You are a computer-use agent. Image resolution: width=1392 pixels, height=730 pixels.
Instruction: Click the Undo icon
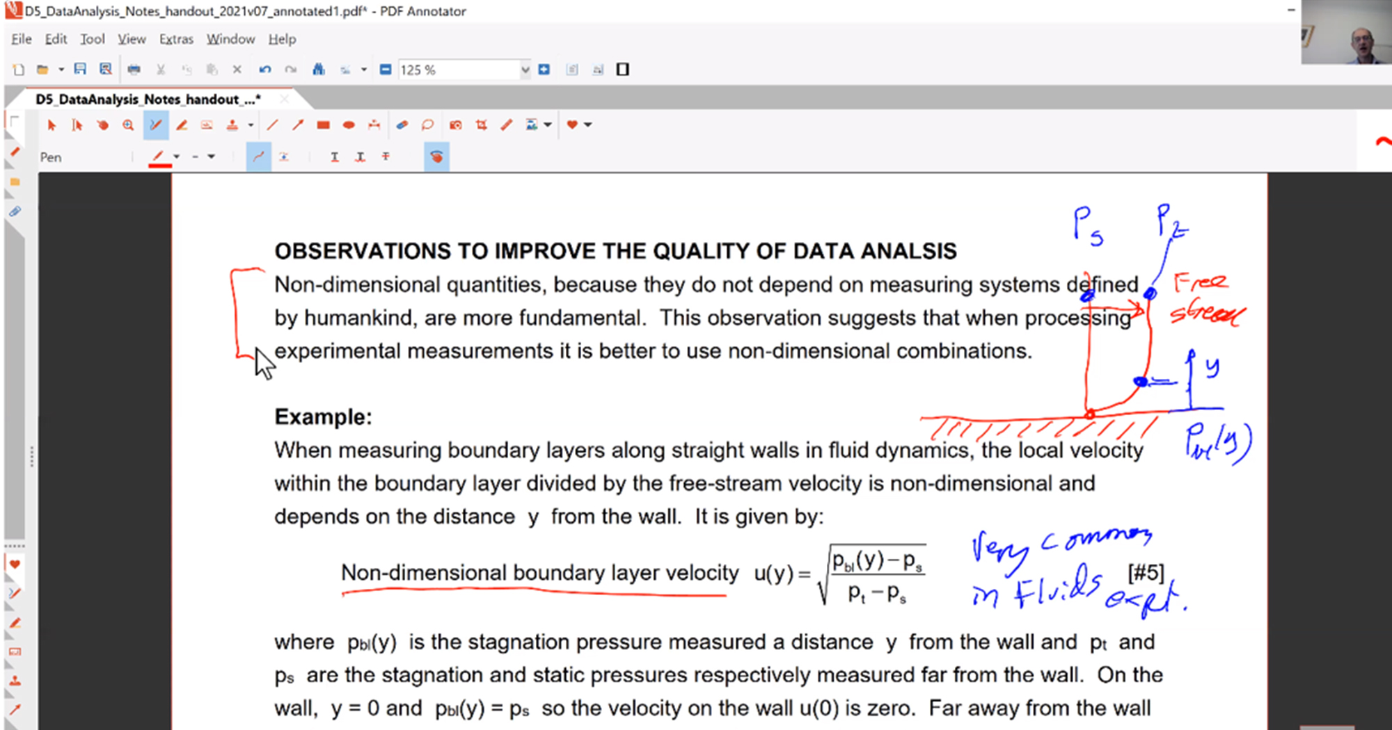click(x=264, y=70)
